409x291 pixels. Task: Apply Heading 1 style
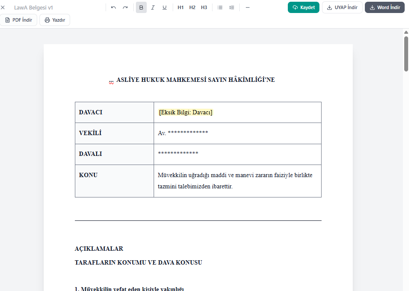tap(180, 7)
